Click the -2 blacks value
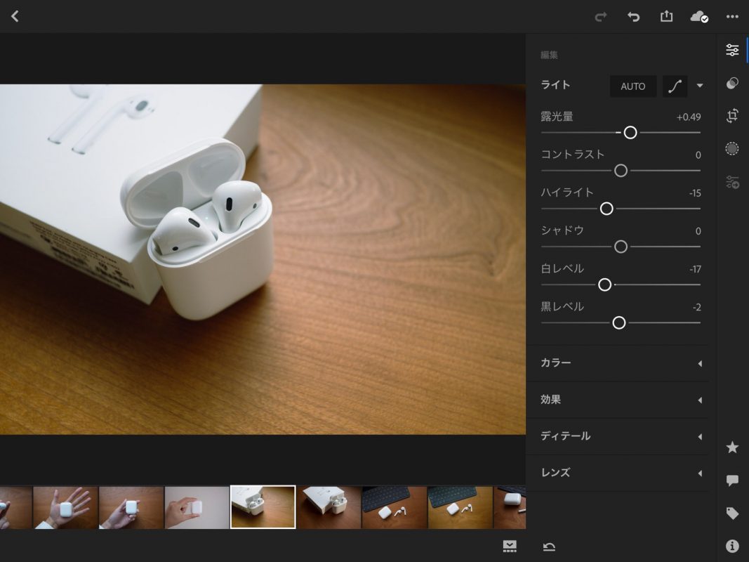 click(697, 307)
